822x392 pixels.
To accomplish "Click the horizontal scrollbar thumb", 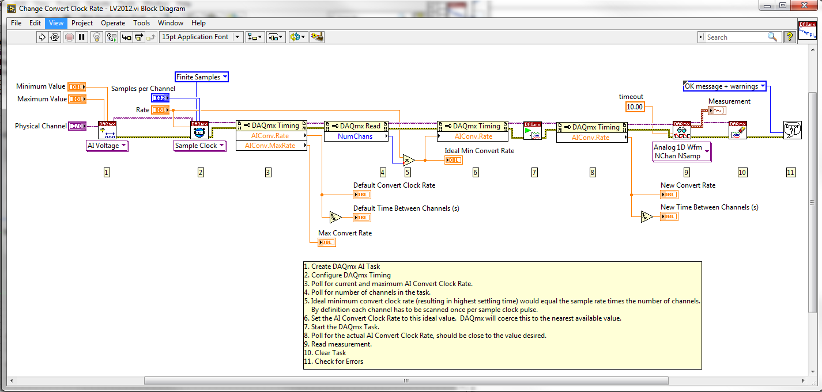I will pos(406,381).
